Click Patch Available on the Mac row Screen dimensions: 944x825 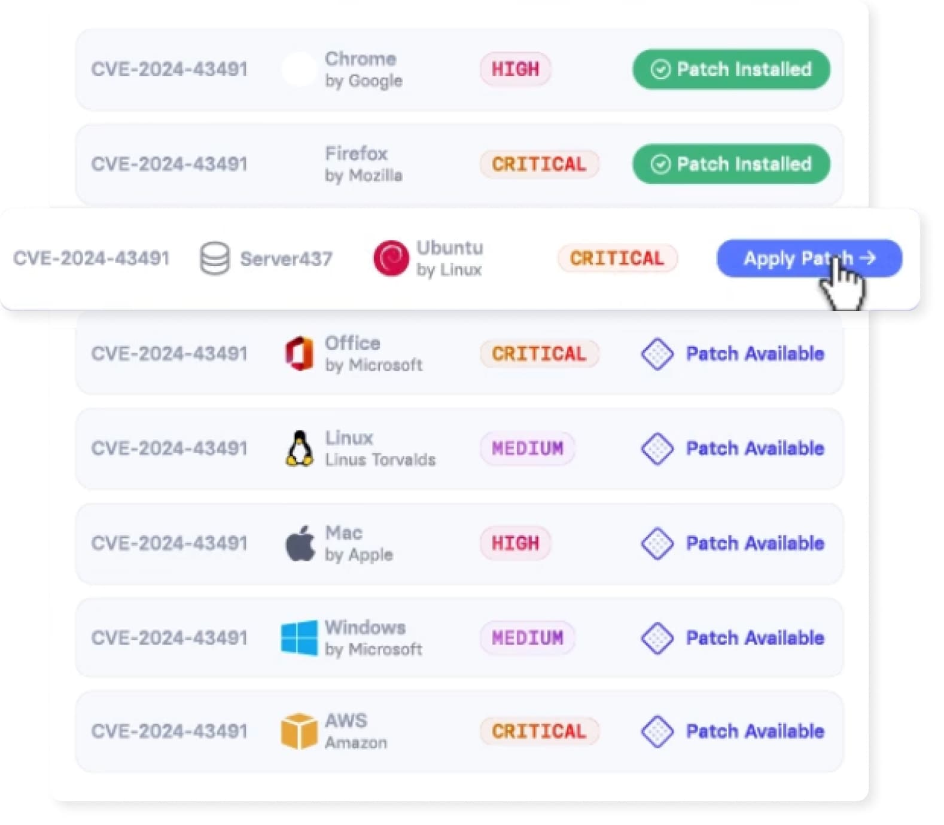click(754, 543)
